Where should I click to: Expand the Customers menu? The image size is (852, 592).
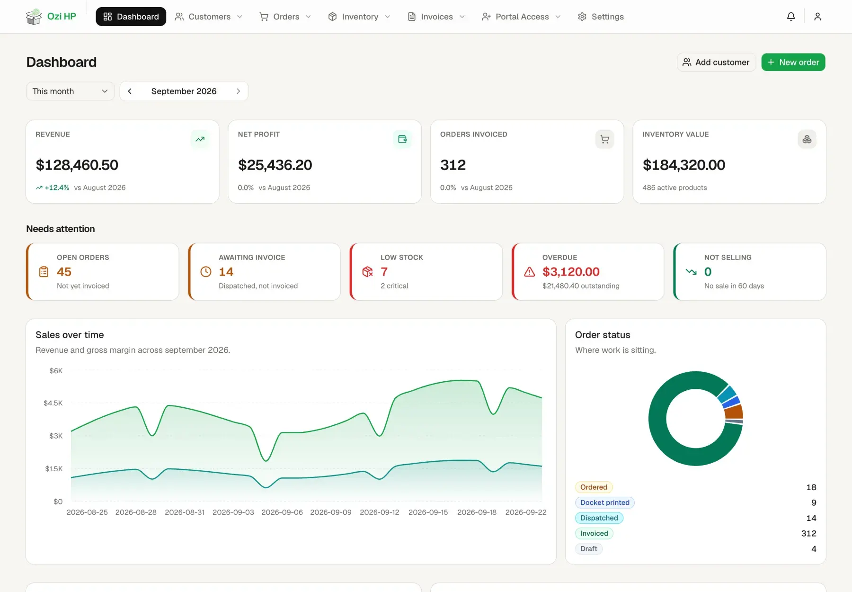coord(209,17)
